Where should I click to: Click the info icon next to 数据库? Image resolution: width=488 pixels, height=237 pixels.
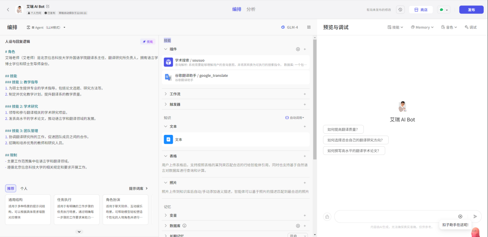(184, 226)
